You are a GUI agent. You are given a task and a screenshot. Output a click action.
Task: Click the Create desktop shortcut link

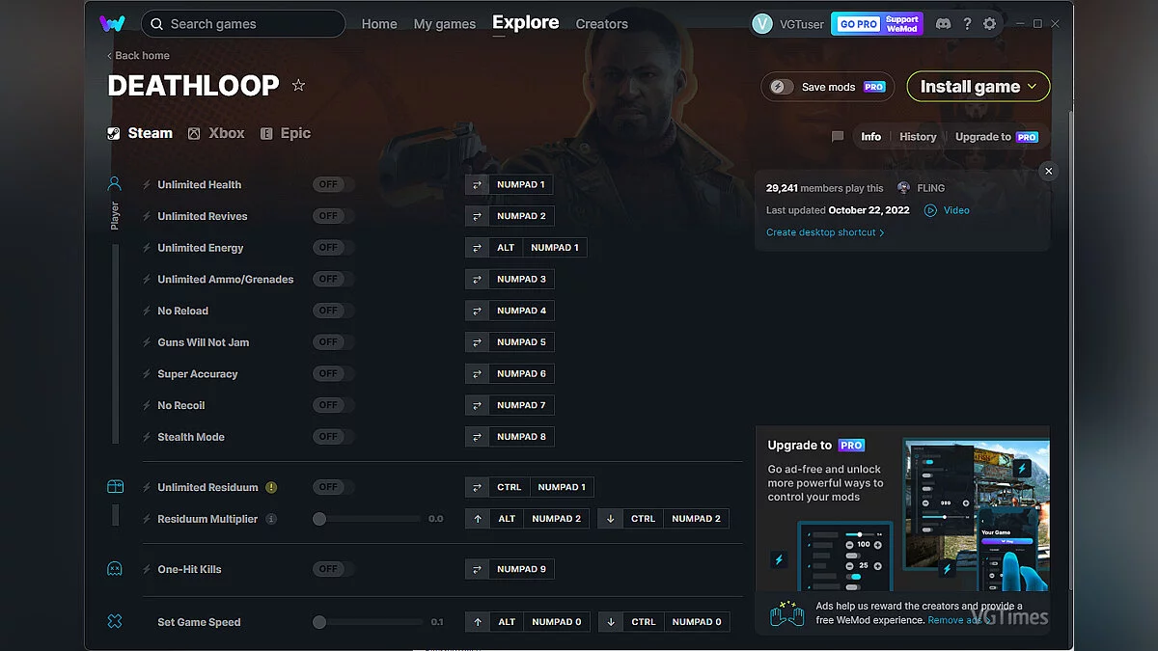(x=823, y=231)
